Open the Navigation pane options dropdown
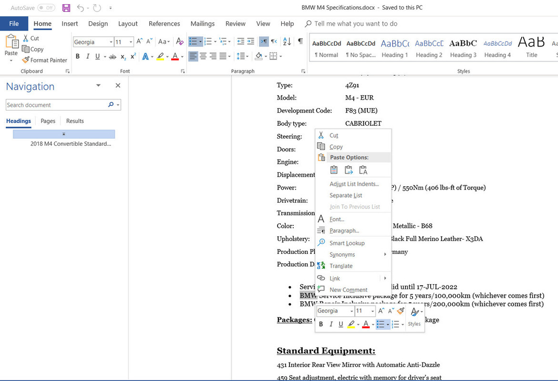 pyautogui.click(x=99, y=85)
